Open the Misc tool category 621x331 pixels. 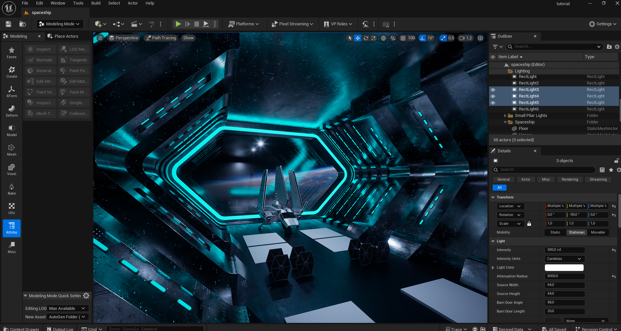pyautogui.click(x=11, y=248)
